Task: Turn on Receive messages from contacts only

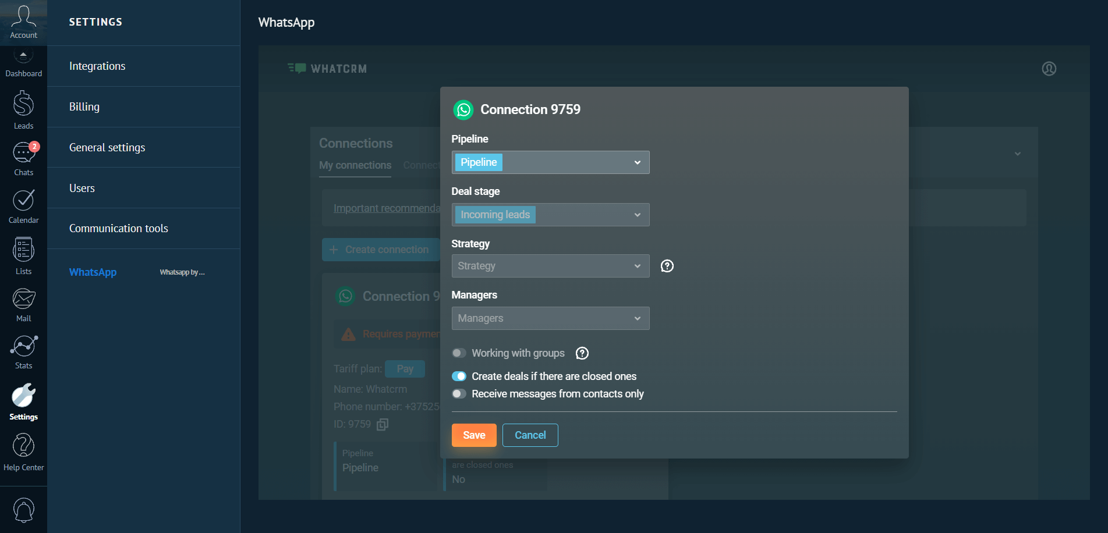Action: click(459, 394)
